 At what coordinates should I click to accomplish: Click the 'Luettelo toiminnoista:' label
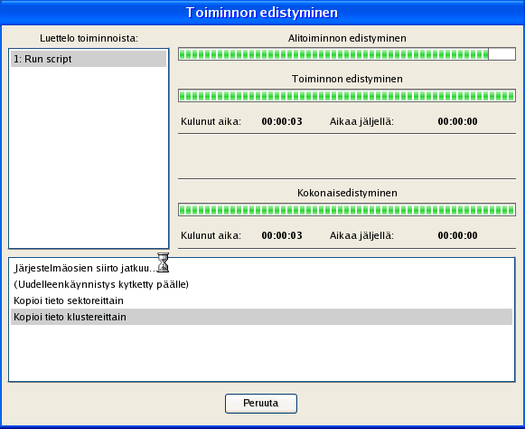(89, 38)
